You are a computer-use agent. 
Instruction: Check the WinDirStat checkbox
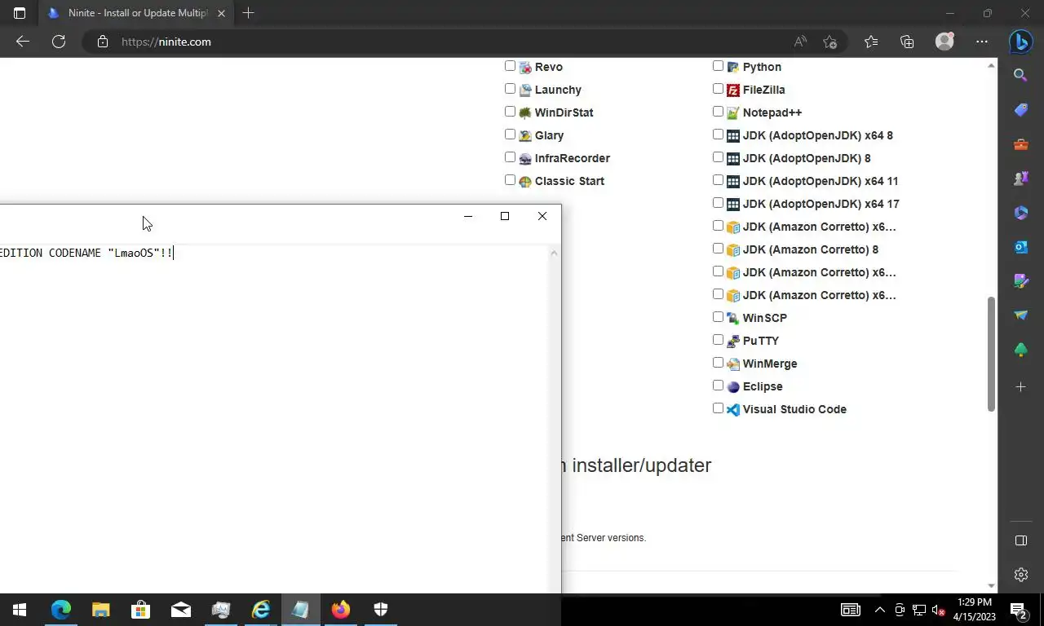click(x=510, y=112)
